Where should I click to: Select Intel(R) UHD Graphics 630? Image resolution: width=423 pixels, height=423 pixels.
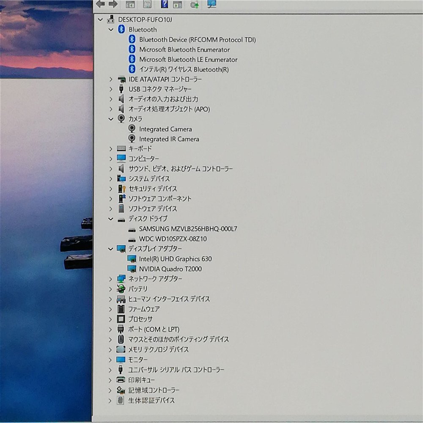pos(175,259)
